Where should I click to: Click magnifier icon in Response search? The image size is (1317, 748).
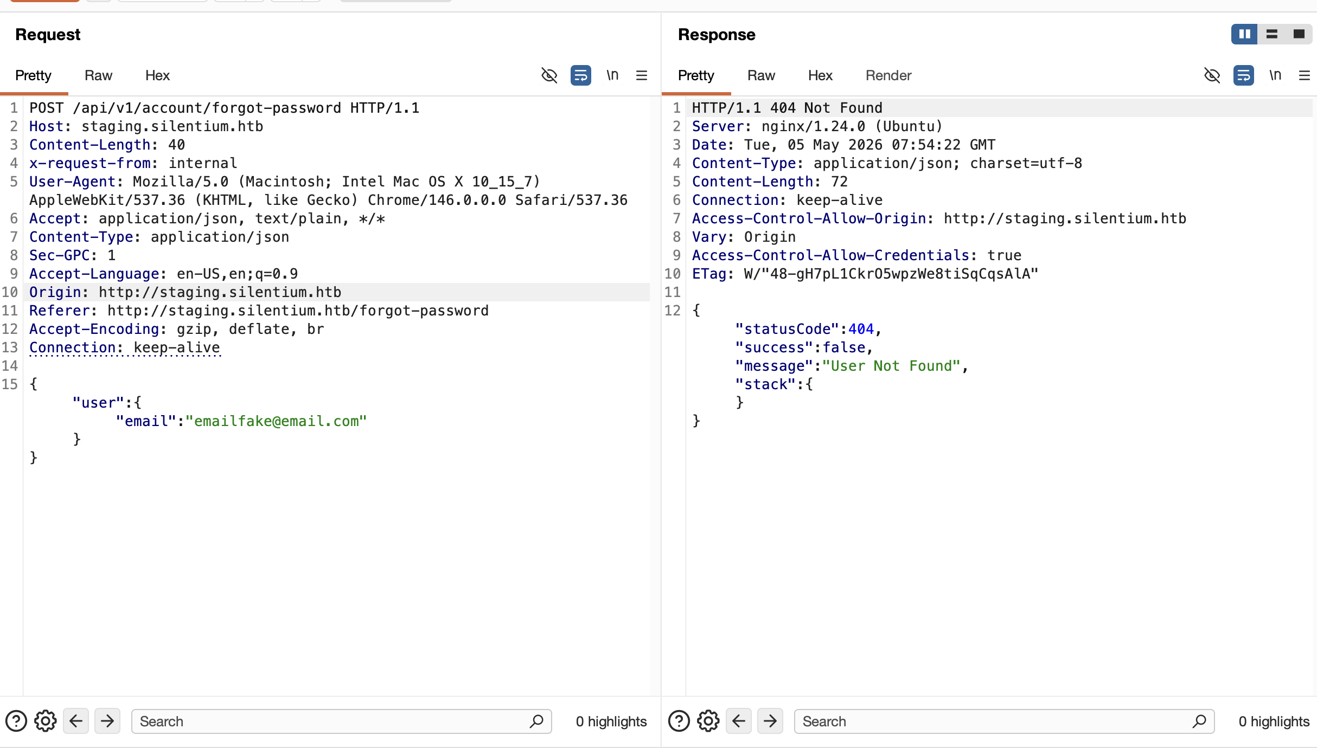pyautogui.click(x=1199, y=721)
